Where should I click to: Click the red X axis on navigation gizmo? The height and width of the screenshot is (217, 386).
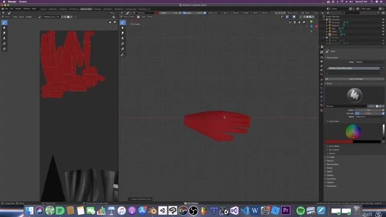(x=316, y=26)
